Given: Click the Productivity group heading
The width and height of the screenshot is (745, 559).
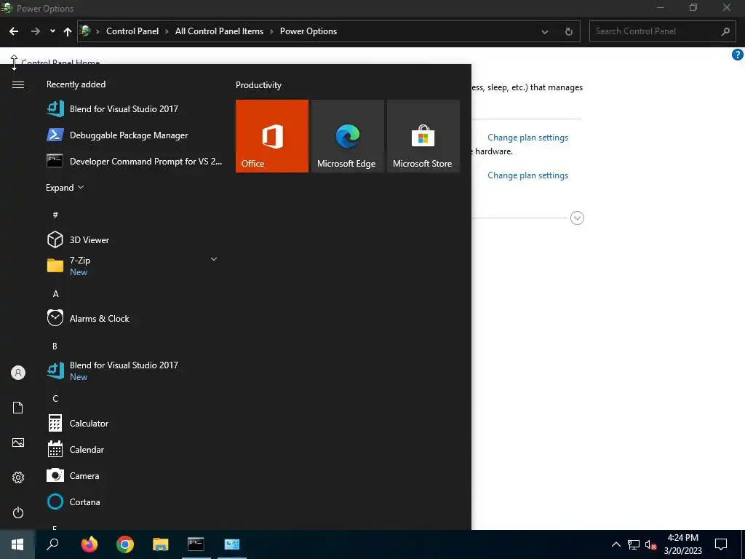Looking at the screenshot, I should pyautogui.click(x=258, y=85).
